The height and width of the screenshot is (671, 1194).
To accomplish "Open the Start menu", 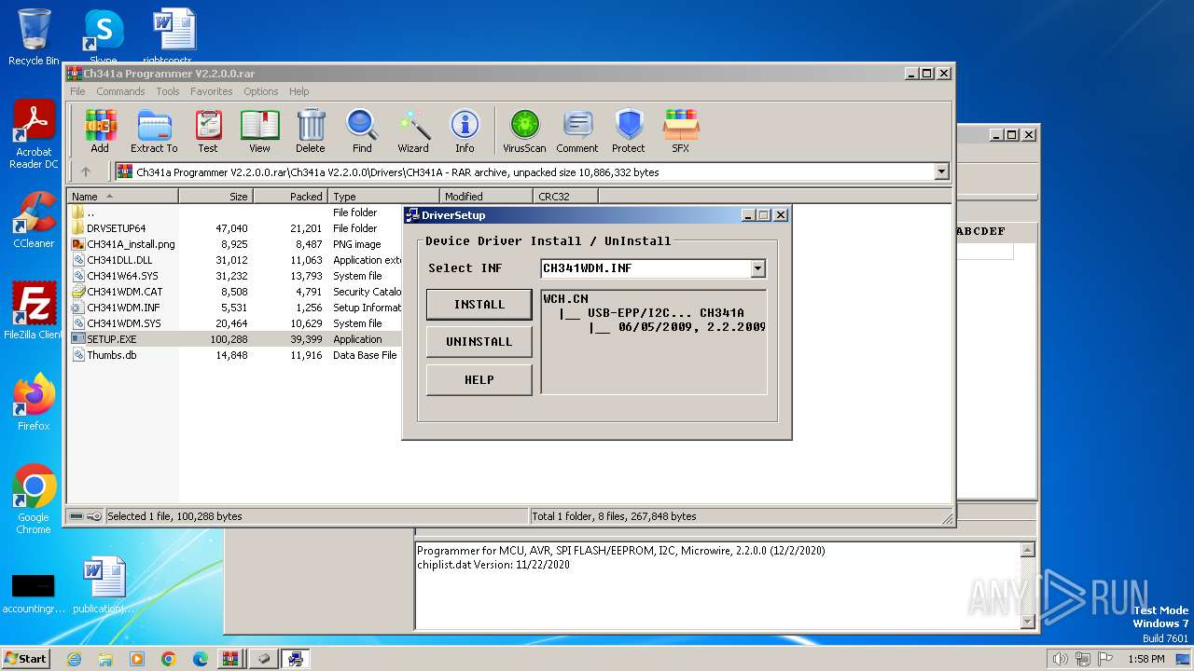I will click(26, 658).
